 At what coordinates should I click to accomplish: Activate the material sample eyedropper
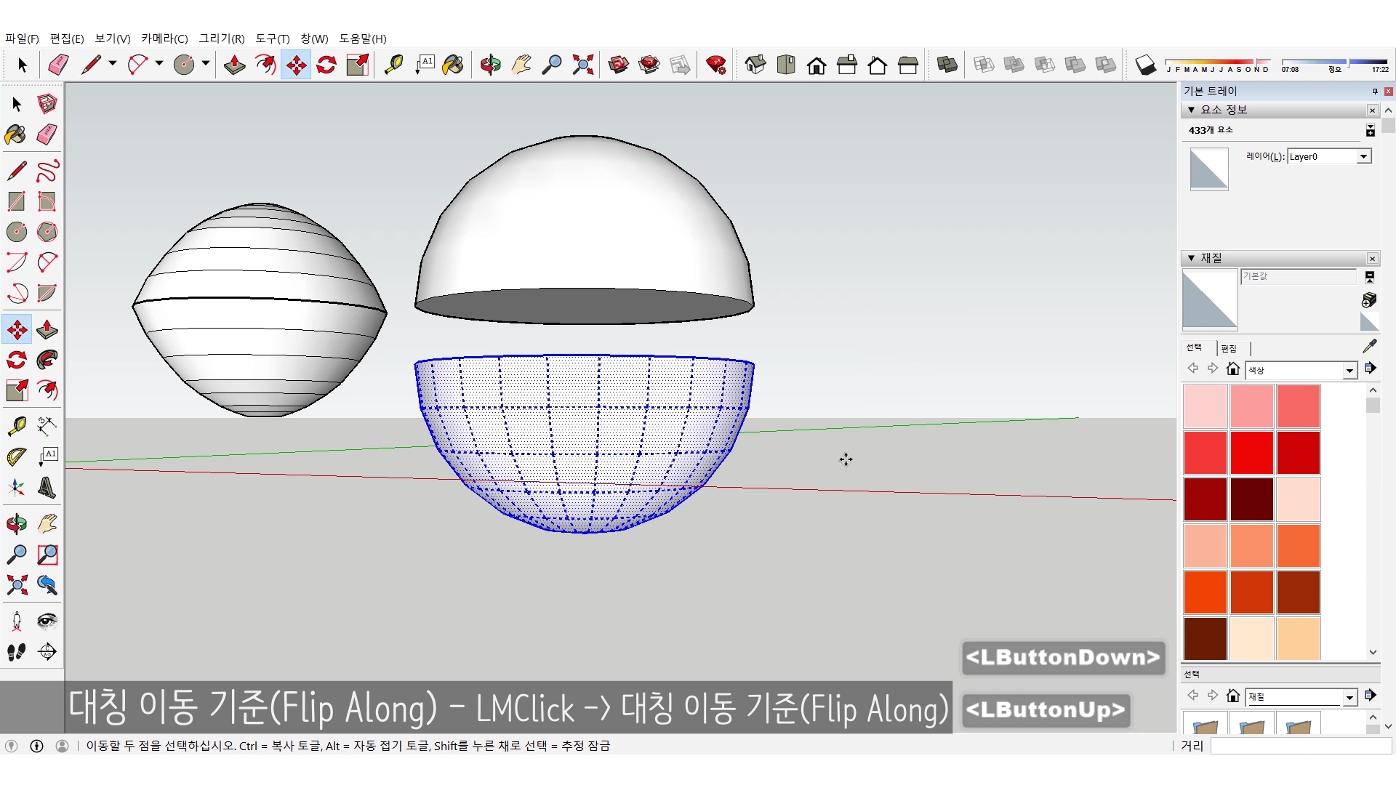(1369, 346)
